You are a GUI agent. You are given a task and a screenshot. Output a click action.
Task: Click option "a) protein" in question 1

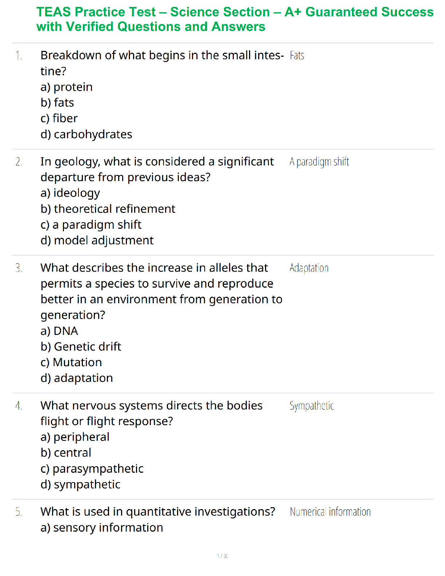coord(67,87)
